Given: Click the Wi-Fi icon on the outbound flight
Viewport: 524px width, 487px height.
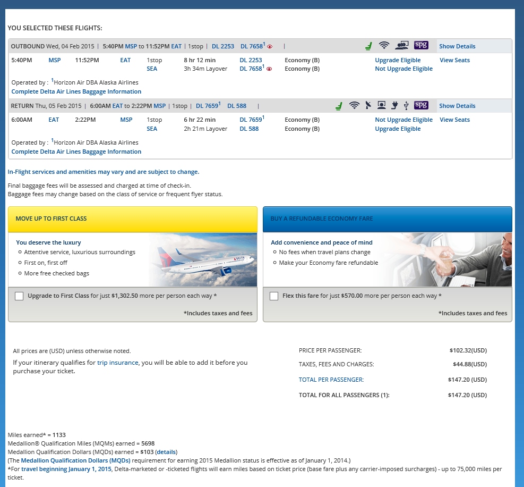Looking at the screenshot, I should [384, 46].
